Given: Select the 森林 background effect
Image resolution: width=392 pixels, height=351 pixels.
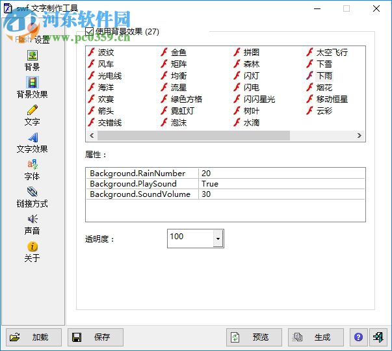Looking at the screenshot, I should 247,64.
